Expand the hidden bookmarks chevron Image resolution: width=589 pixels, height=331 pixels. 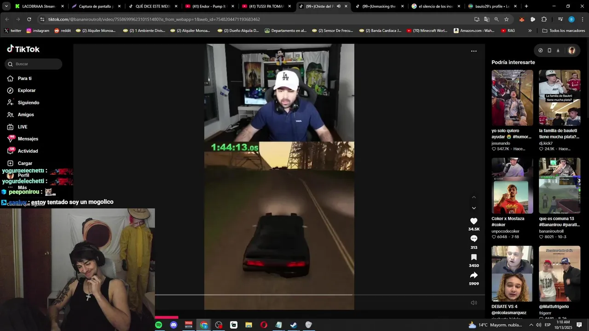[x=530, y=31]
